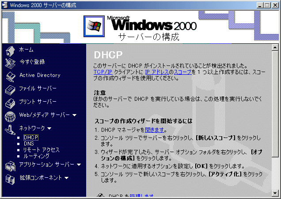Select DHCP under ネットワーク
Image resolution: width=281 pixels, height=199 pixels.
[31, 138]
